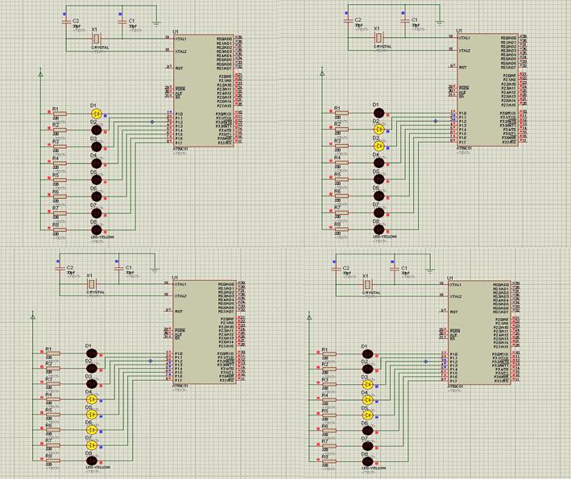Screen dimensions: 571x479
Task: Select dark LED D1 in the D4-D7-lit circuit
Action: pyautogui.click(x=92, y=353)
